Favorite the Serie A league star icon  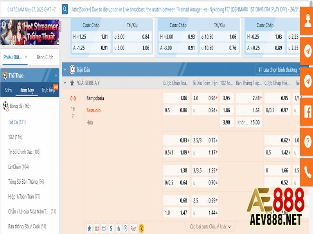[x=72, y=83]
